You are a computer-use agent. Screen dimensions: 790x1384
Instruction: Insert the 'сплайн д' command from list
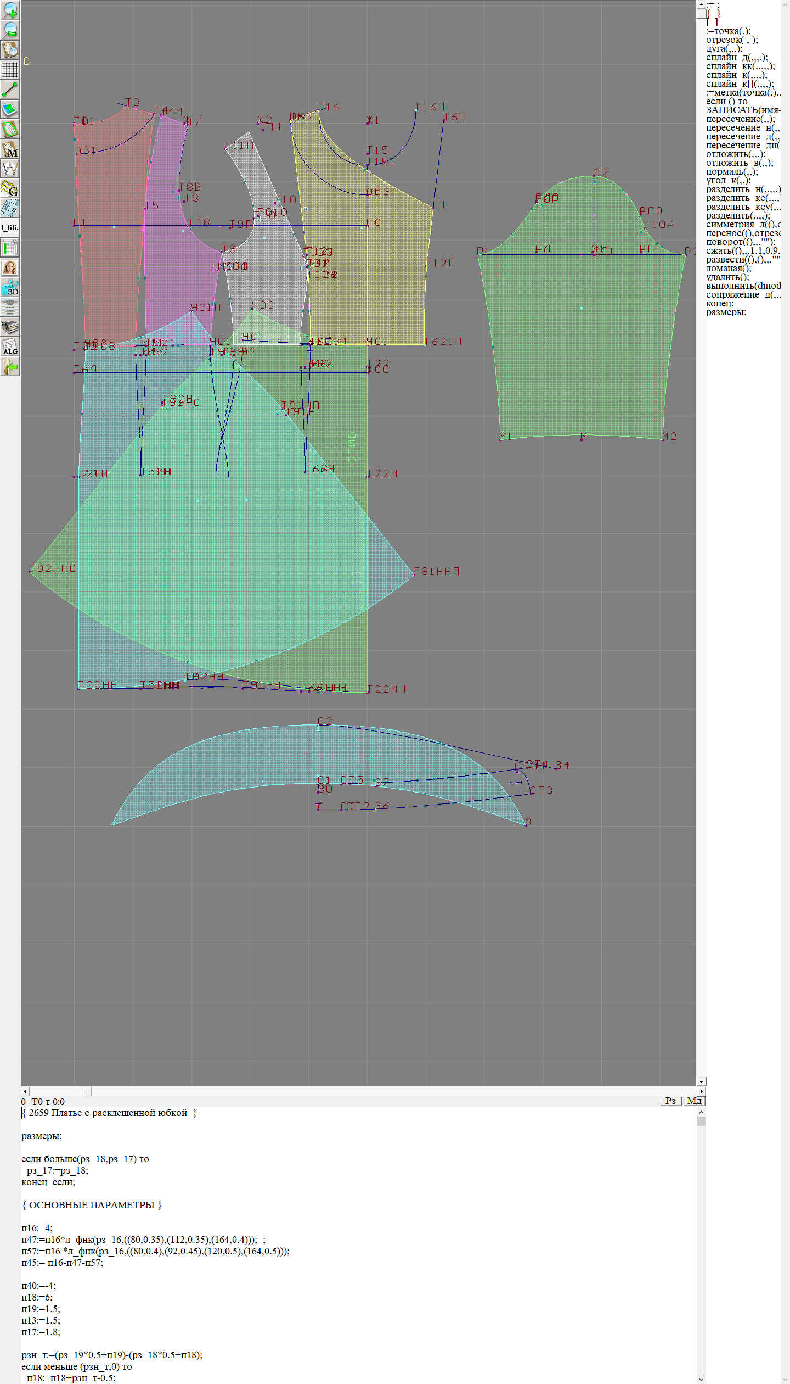click(736, 58)
